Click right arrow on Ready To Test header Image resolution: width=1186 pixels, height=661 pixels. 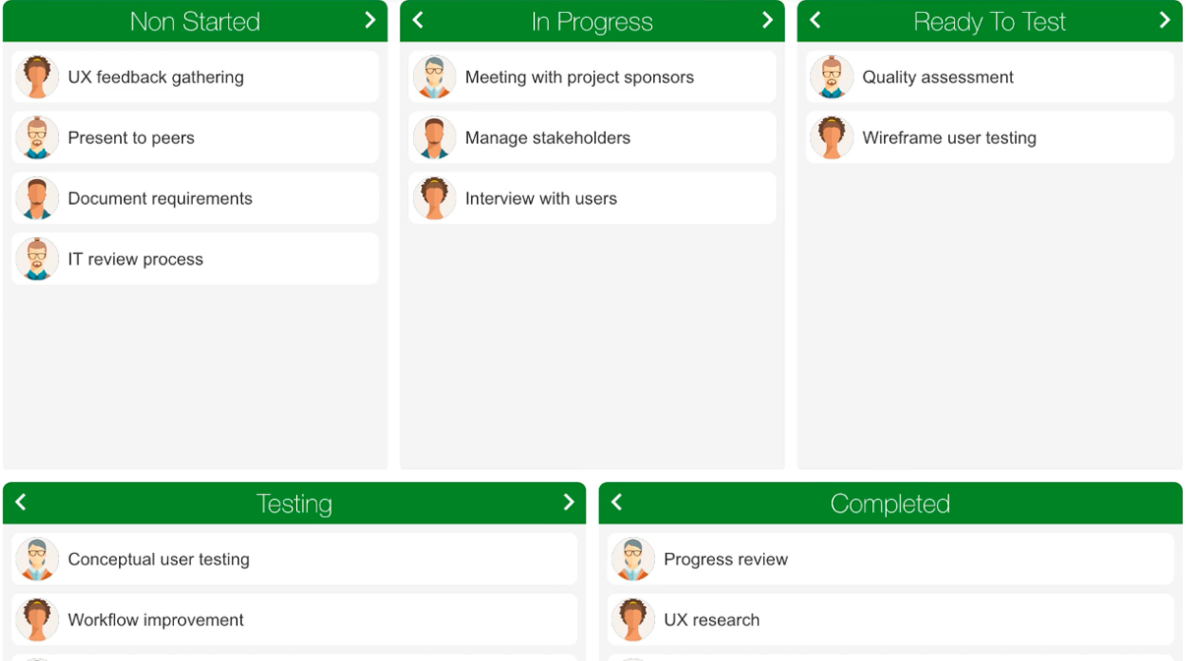tap(1164, 20)
